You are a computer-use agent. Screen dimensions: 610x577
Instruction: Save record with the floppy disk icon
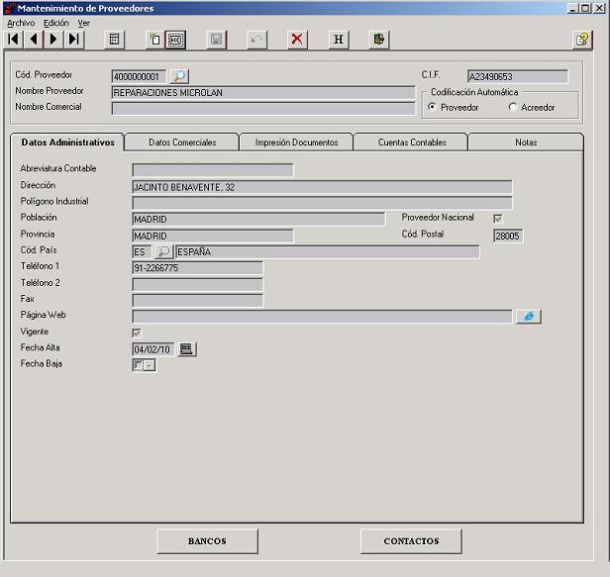click(x=216, y=40)
